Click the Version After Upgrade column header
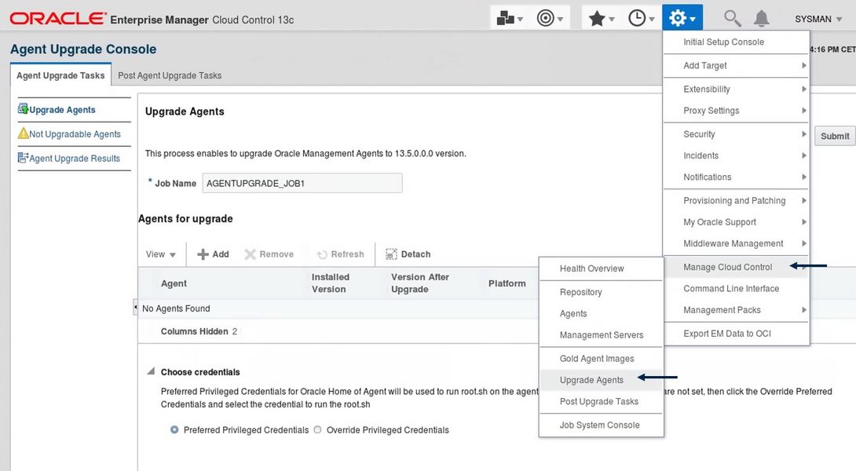 click(420, 283)
